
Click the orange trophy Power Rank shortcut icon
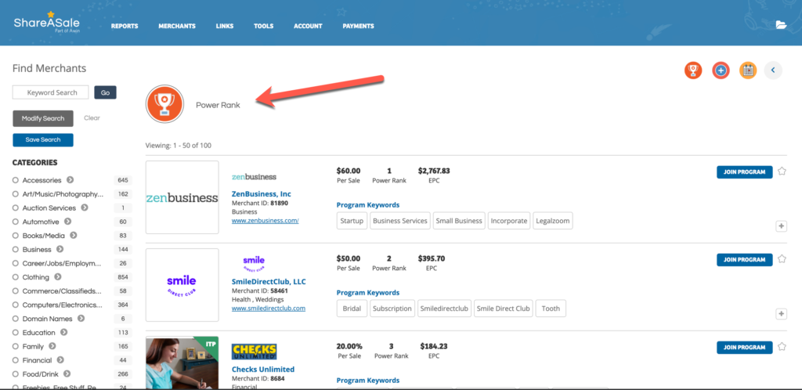(x=693, y=70)
